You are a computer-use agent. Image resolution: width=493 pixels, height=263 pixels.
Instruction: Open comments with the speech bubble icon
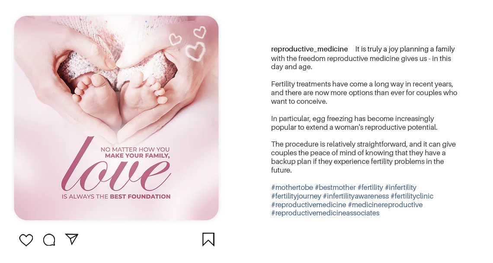[49, 240]
